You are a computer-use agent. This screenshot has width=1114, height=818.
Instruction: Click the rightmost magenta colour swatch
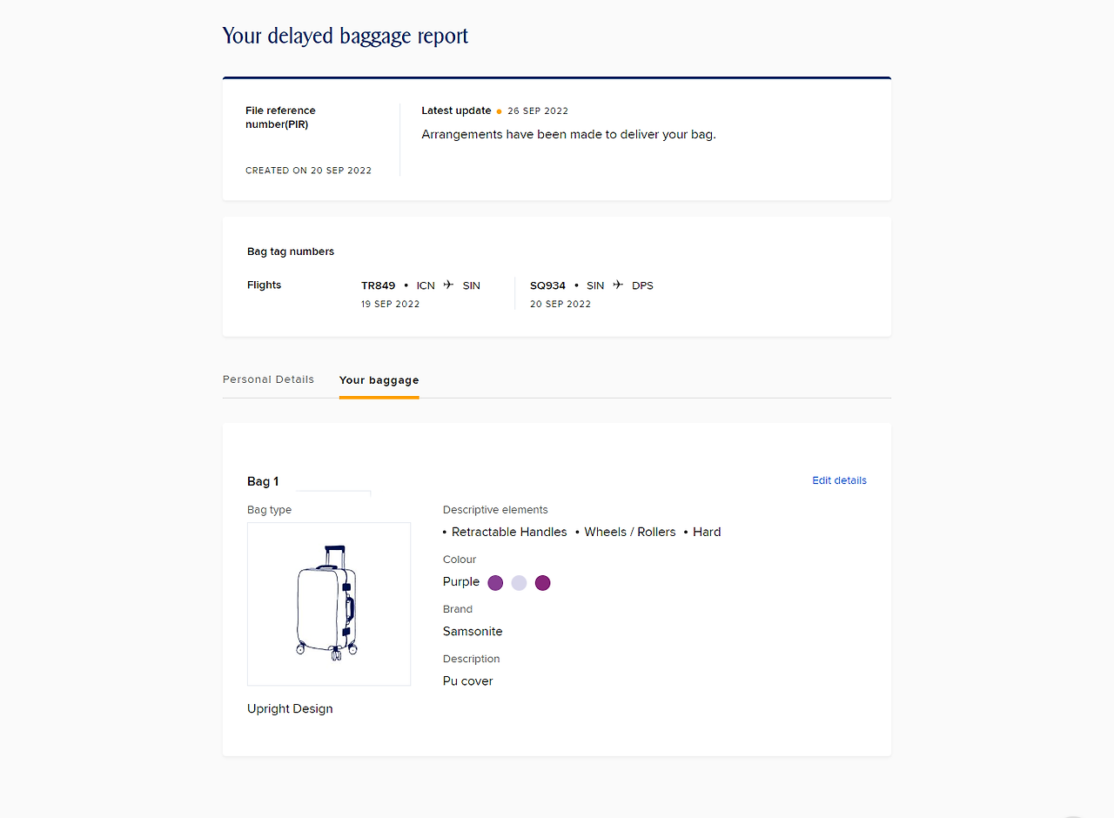click(x=542, y=582)
